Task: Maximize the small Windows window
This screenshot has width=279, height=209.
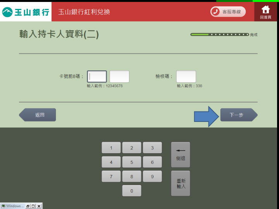Action: (x=33, y=206)
